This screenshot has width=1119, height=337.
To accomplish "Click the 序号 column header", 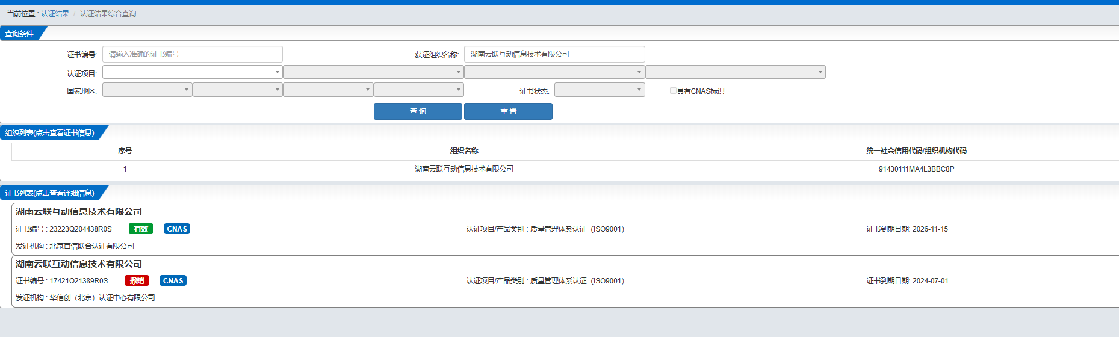I will (x=125, y=151).
